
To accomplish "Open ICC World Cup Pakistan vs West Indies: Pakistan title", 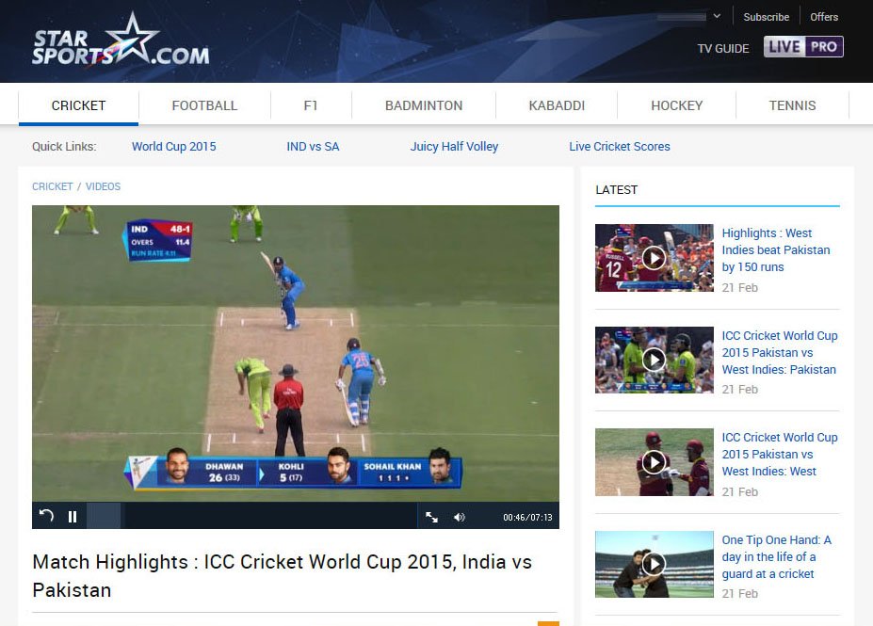I will click(780, 352).
